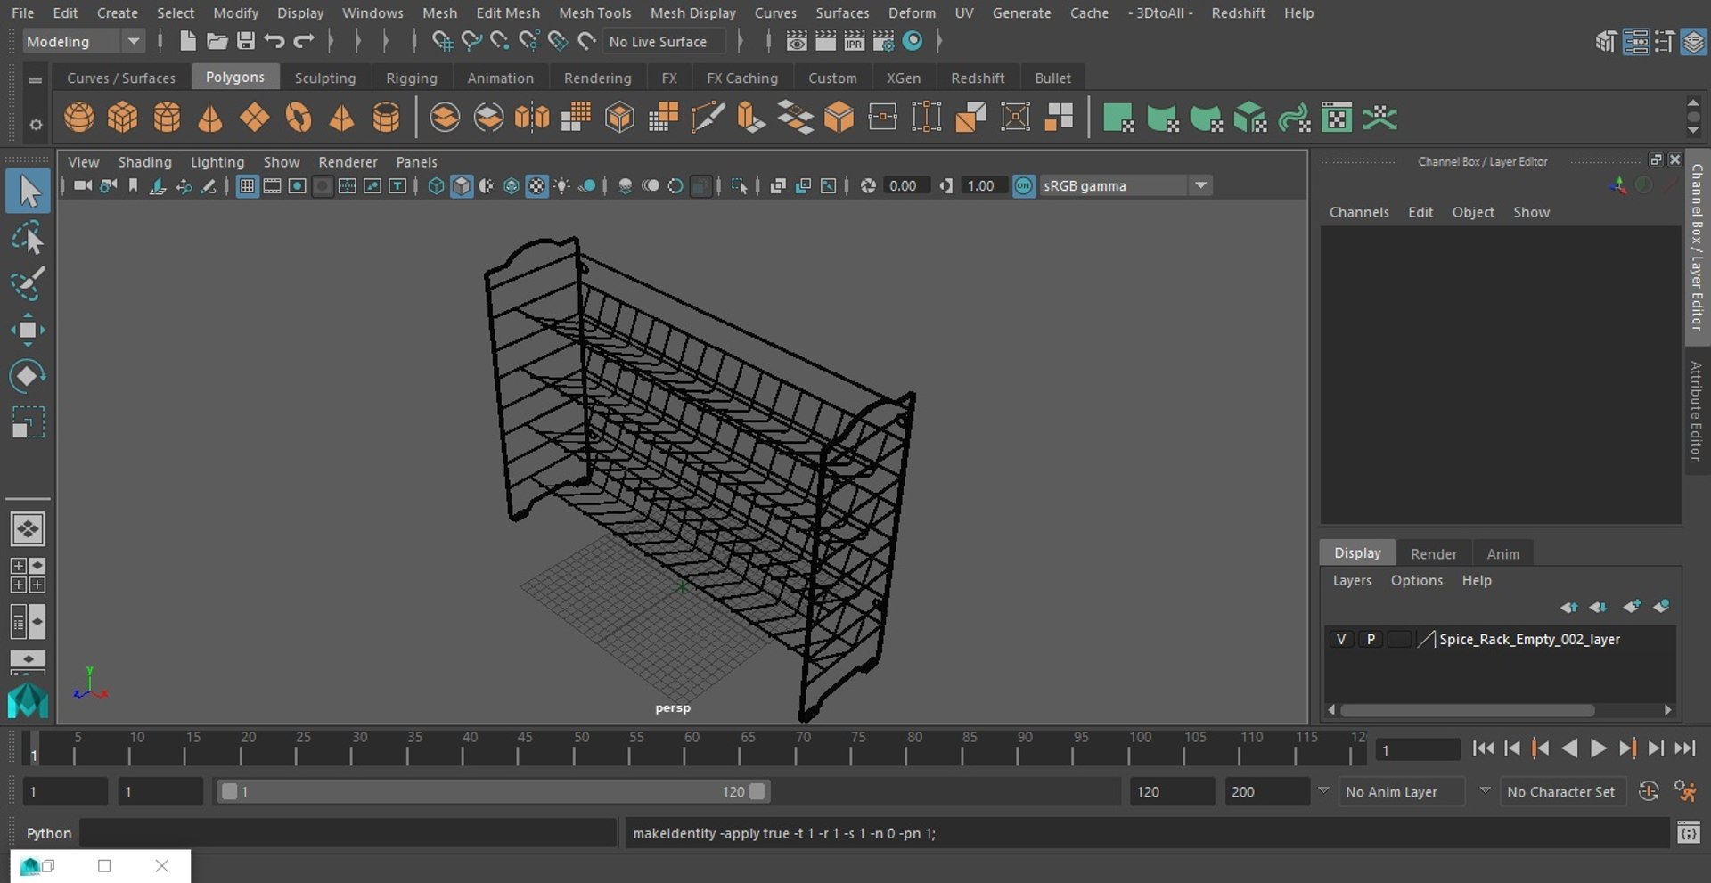Click the layer editor horizontal scrollbar

tap(1467, 710)
